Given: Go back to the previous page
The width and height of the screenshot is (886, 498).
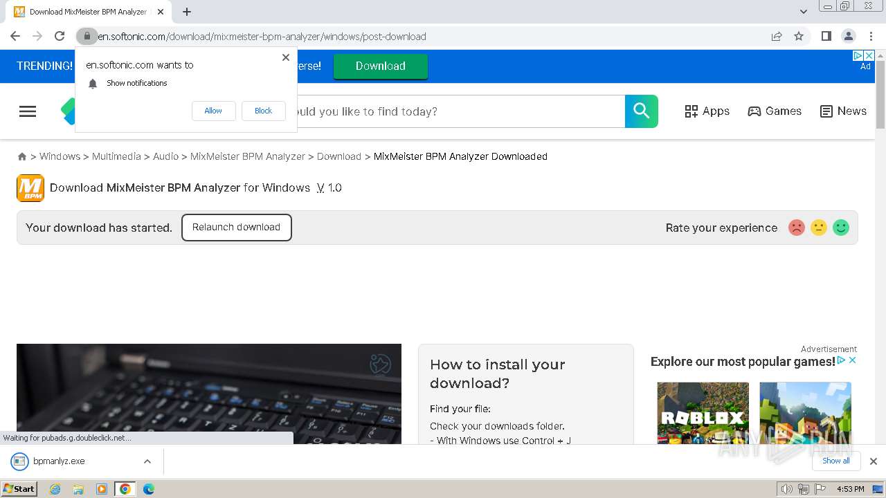Looking at the screenshot, I should click(15, 37).
